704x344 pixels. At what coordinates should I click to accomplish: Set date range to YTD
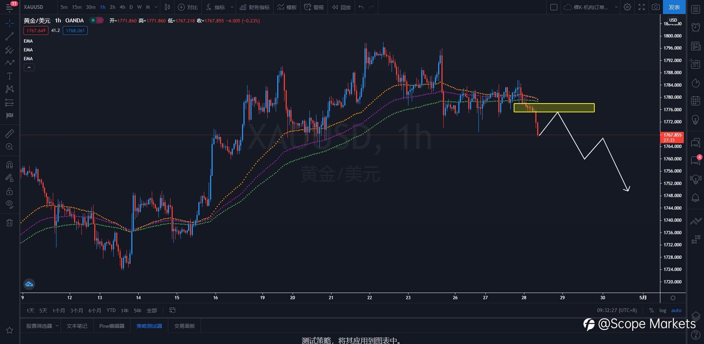111,311
